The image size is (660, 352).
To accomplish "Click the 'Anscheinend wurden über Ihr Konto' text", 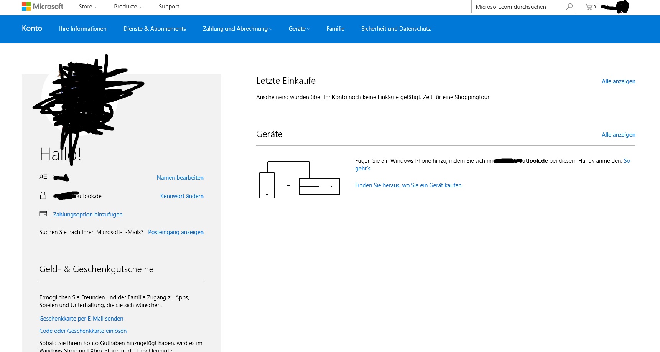I will (373, 97).
